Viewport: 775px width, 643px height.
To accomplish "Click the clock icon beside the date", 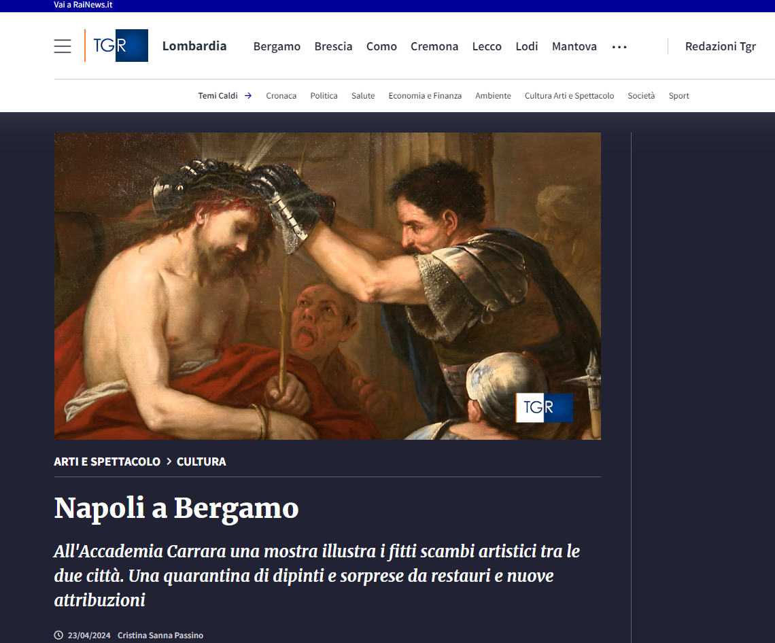I will [x=58, y=635].
